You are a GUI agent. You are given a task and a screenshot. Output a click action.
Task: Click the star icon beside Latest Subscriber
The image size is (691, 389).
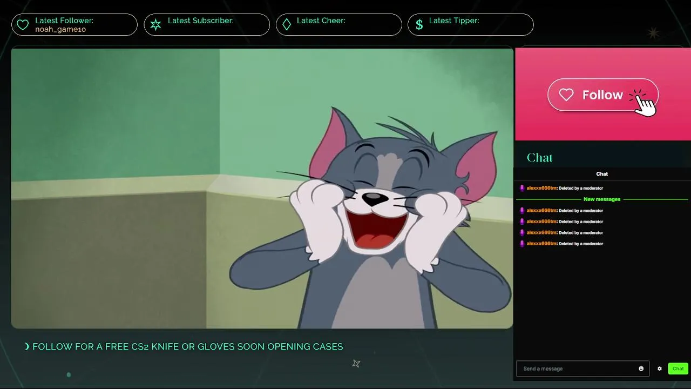[155, 25]
